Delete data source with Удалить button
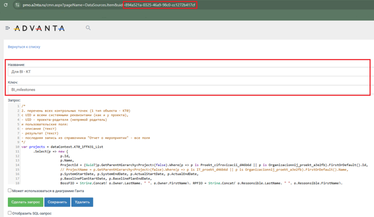 pos(82,202)
